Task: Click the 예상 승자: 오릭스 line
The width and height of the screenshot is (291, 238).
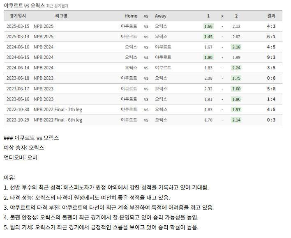Action: pyautogui.click(x=24, y=148)
